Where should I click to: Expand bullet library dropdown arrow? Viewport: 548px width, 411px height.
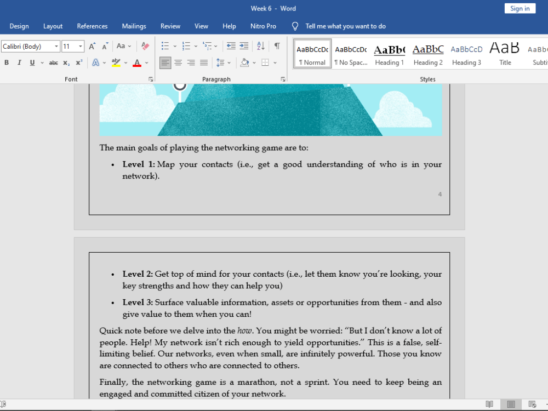click(175, 46)
